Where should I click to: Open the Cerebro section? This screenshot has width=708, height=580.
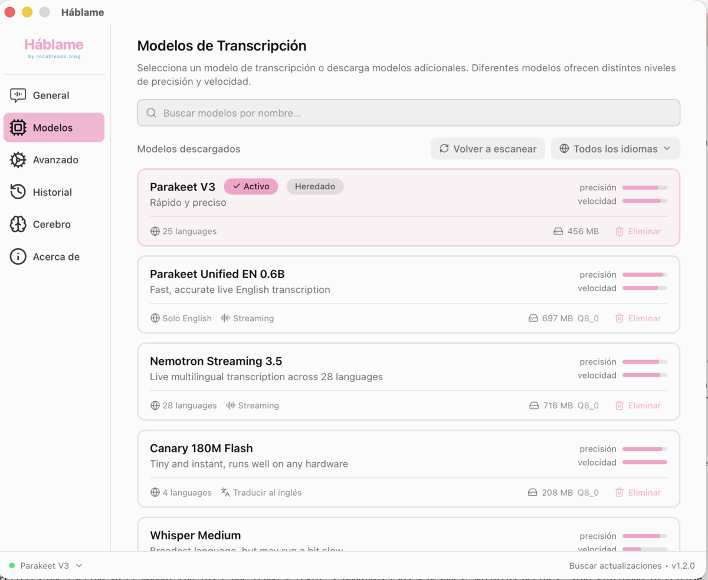coord(54,225)
